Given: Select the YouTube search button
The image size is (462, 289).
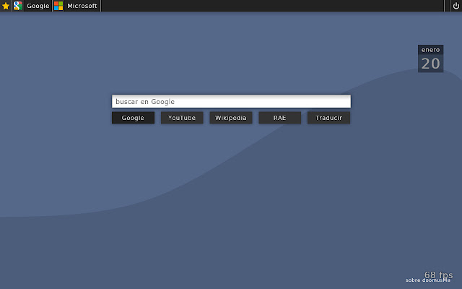Looking at the screenshot, I should tap(182, 118).
